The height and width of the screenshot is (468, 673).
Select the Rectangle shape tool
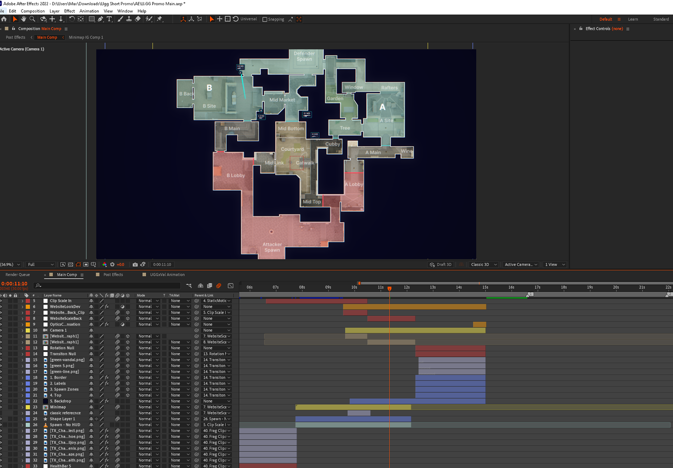coord(92,19)
